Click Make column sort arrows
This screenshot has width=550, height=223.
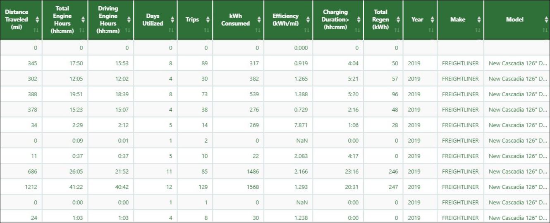[x=478, y=19]
